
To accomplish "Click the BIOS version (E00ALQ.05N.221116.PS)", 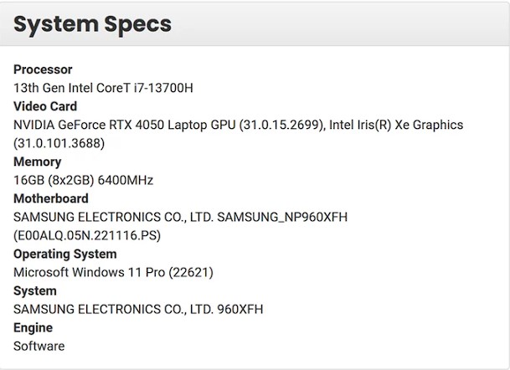I will click(87, 235).
